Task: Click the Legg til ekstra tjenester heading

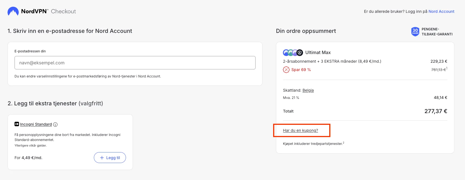Action: pyautogui.click(x=55, y=103)
